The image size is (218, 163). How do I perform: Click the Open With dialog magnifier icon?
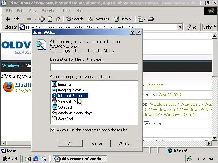(x=41, y=44)
